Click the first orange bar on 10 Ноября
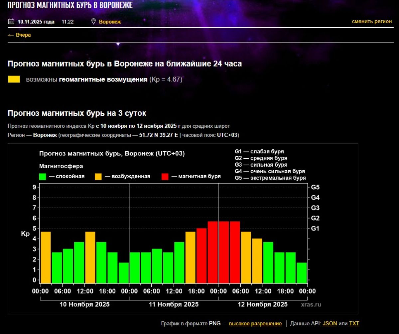Viewport: 399px width, 334px height. pos(46,257)
